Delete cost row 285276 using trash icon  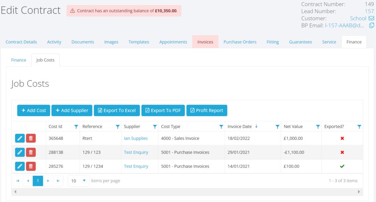[31, 166]
